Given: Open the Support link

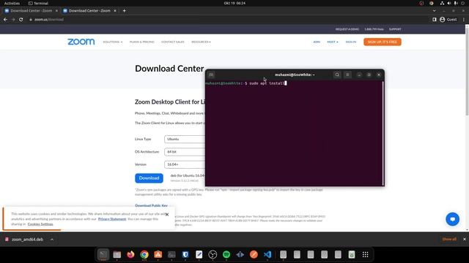Looking at the screenshot, I should [395, 29].
